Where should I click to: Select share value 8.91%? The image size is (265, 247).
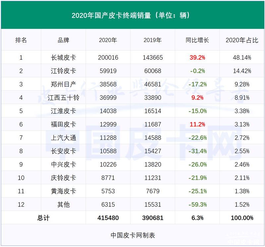pos(242,97)
